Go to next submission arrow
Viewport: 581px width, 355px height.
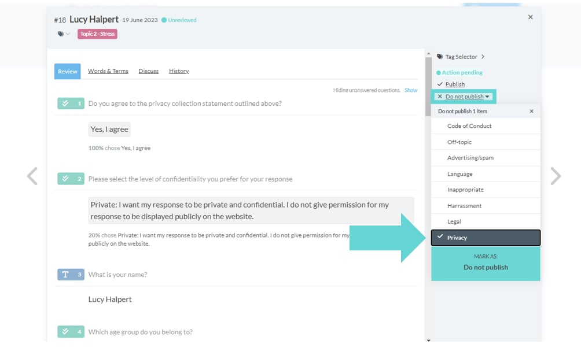[x=556, y=176]
